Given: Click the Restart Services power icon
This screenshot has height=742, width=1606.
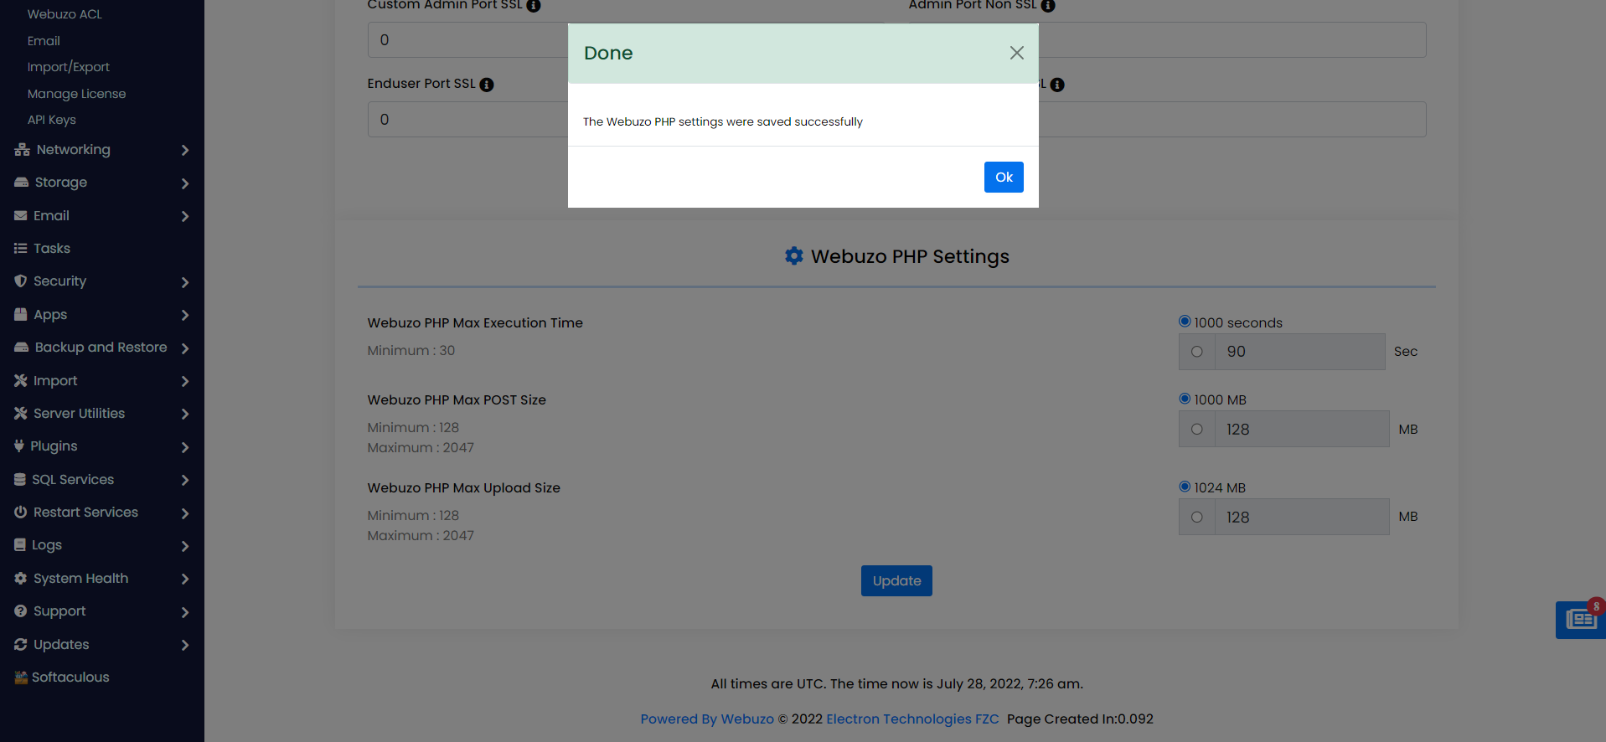Looking at the screenshot, I should [x=21, y=513].
